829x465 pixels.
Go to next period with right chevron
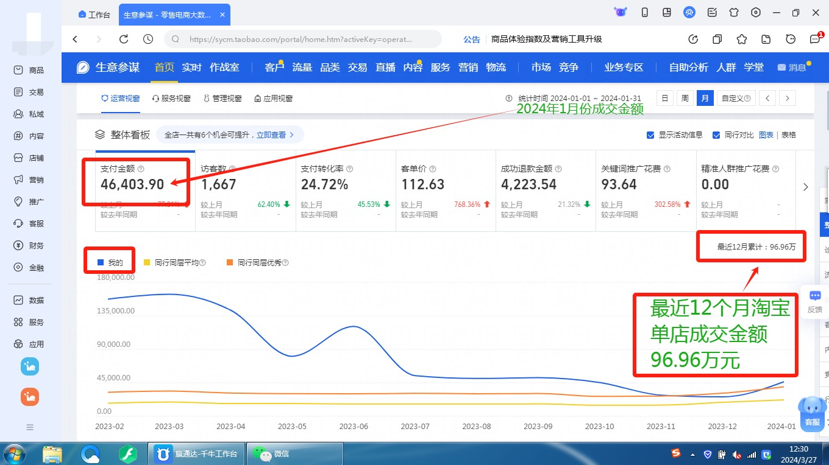tap(788, 98)
